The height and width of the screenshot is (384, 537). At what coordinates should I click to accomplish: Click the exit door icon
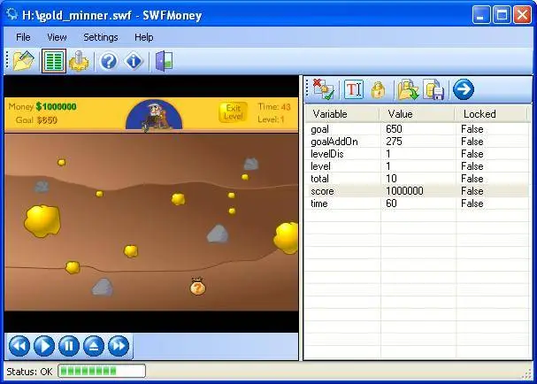pyautogui.click(x=164, y=61)
